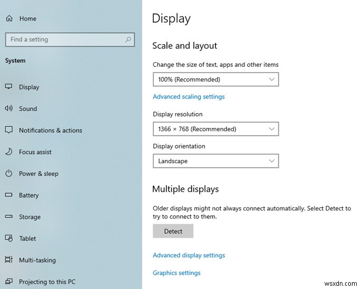
Task: Open the scale percentage dropdown
Action: 215,79
